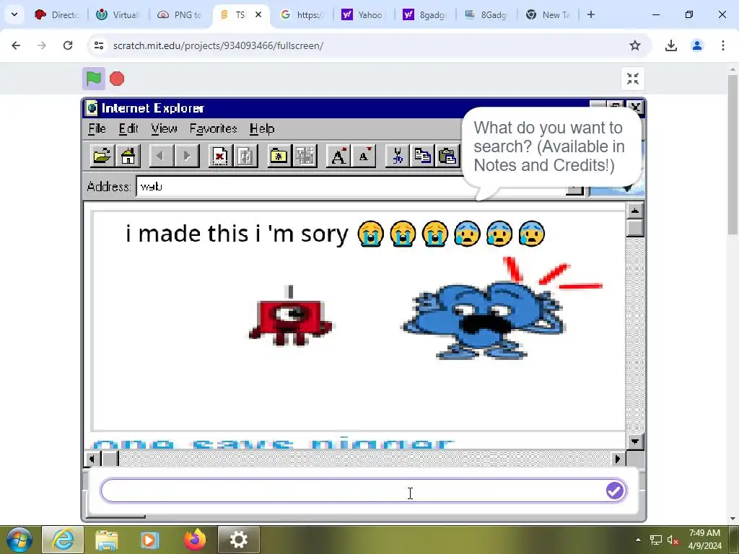Click the Stop loading icon with red X
This screenshot has width=739, height=554.
click(x=219, y=156)
